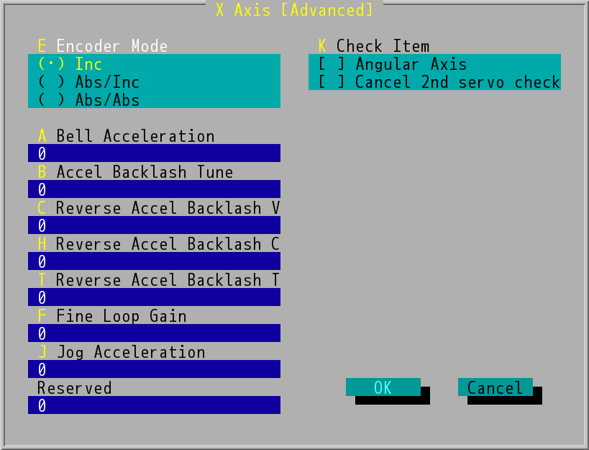Click the Reserved value field
Viewport: 589px width, 450px height.
(154, 405)
